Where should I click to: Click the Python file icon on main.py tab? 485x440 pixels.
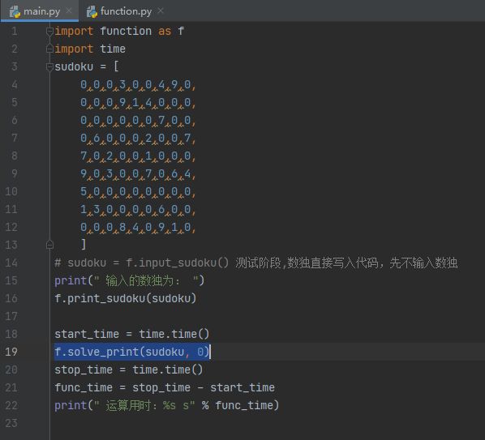(x=15, y=11)
